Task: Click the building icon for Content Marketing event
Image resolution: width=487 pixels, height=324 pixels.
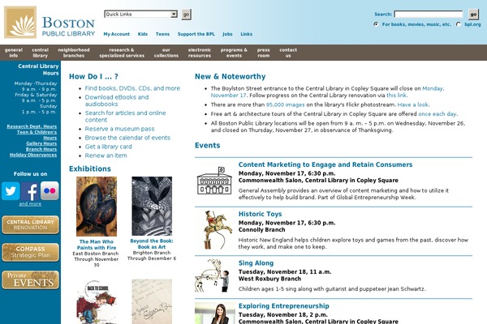Action: 214,181
